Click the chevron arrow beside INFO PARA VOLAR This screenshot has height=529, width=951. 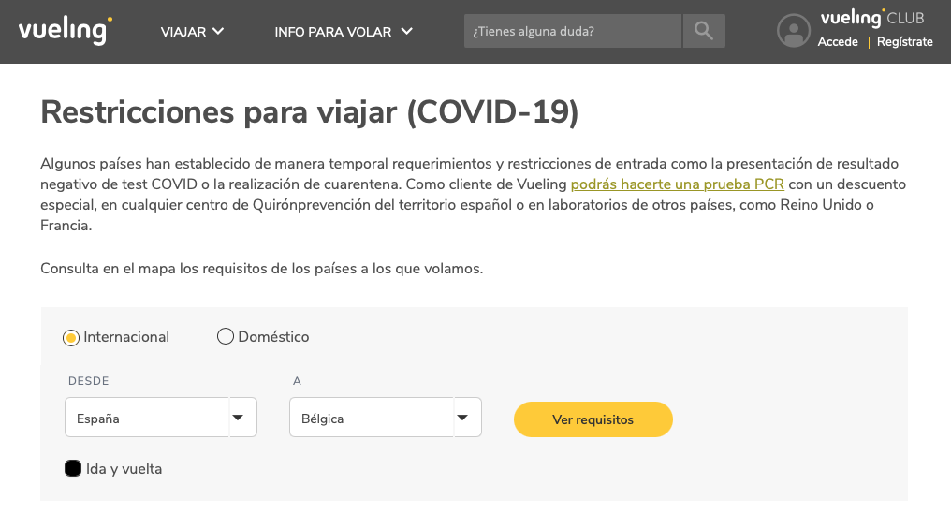click(406, 31)
